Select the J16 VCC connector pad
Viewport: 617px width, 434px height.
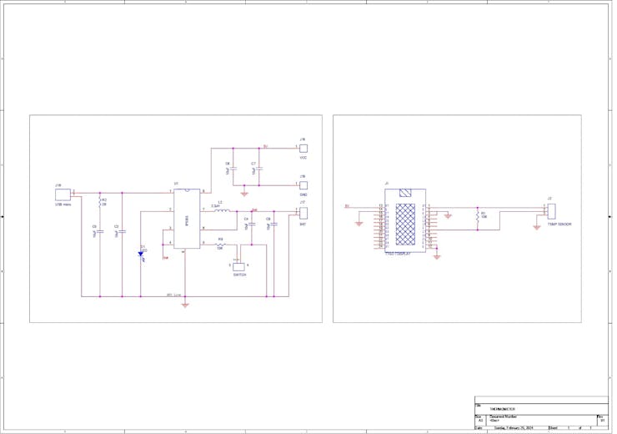[x=303, y=148]
